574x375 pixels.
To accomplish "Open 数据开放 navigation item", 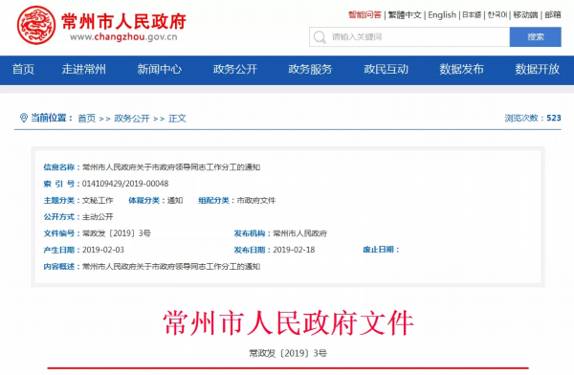I will (537, 69).
